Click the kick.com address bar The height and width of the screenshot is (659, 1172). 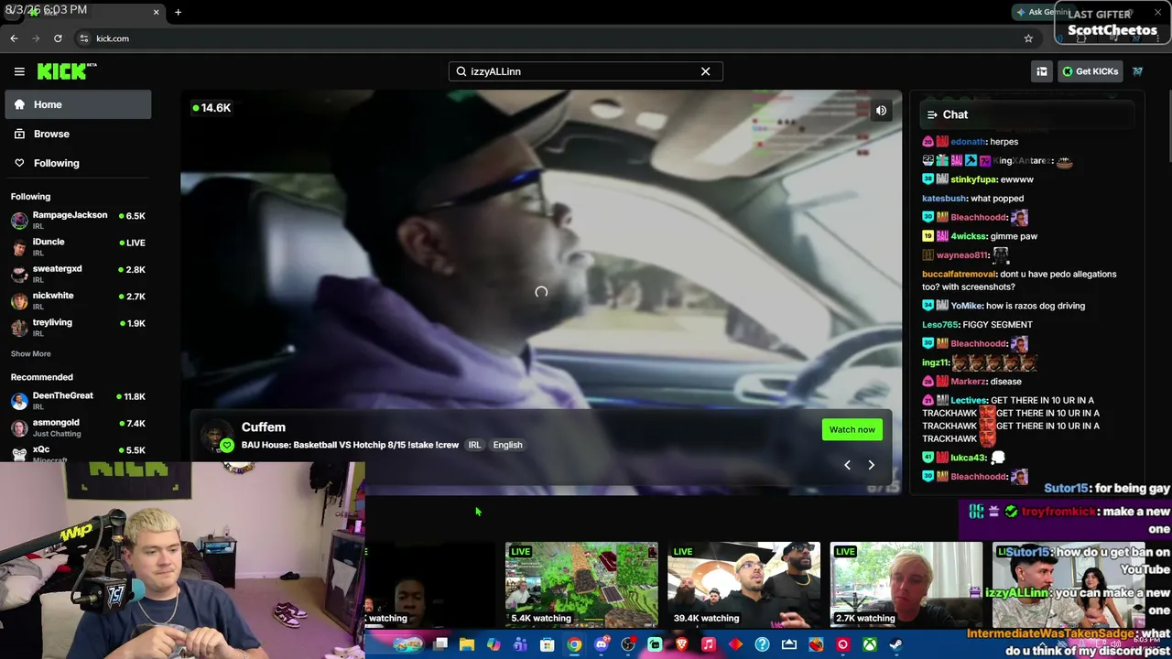click(549, 38)
